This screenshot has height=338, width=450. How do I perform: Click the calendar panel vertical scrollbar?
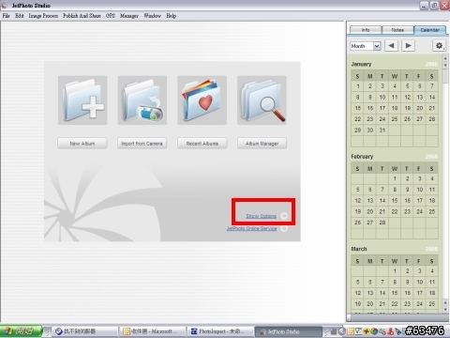(x=445, y=184)
